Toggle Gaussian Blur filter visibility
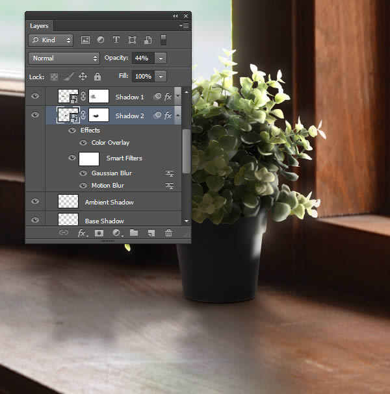The width and height of the screenshot is (390, 394). [83, 173]
